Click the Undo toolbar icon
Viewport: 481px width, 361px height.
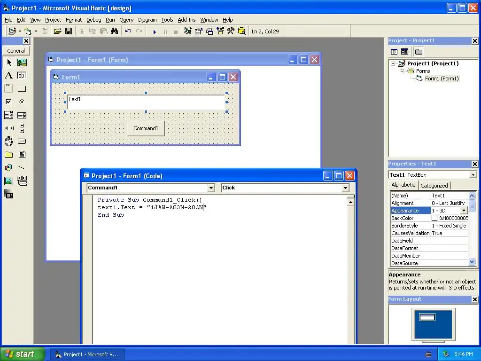pyautogui.click(x=128, y=31)
